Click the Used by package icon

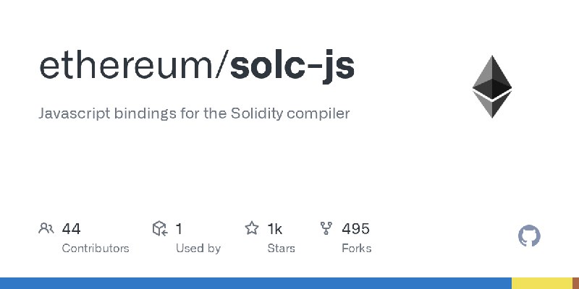pyautogui.click(x=160, y=229)
